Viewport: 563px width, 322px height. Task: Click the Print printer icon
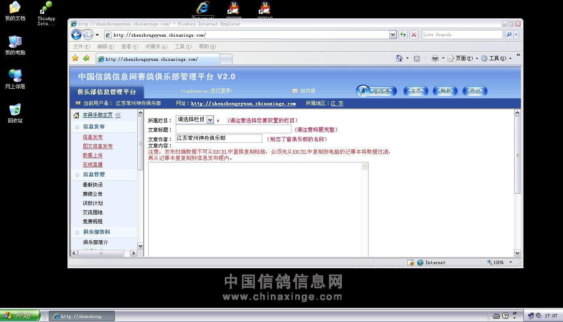pos(435,58)
